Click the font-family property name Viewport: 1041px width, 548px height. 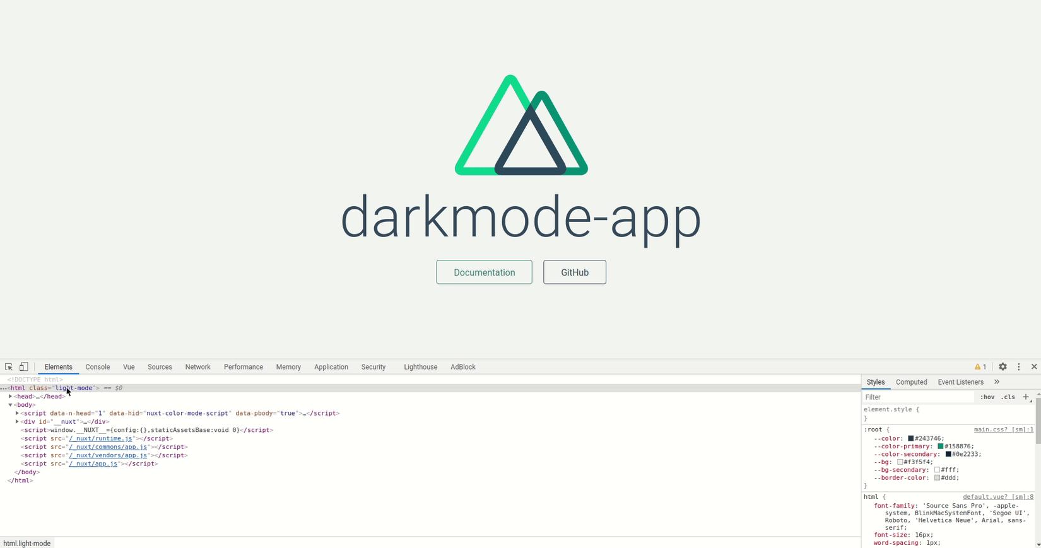tap(894, 506)
